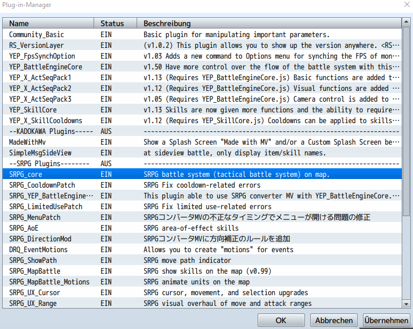Select the SRPG_DirectionMod plugin

tap(202, 239)
